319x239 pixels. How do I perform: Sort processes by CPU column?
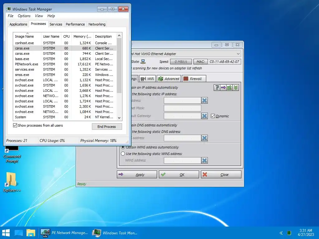(66, 36)
